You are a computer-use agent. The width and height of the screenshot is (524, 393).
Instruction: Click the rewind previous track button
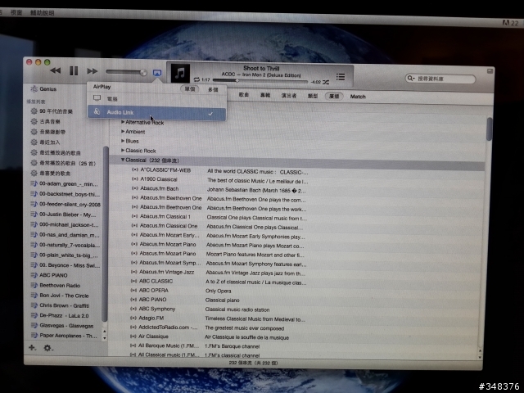pos(55,70)
